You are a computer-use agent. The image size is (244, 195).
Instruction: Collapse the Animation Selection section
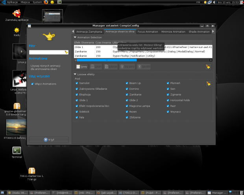coord(75,37)
